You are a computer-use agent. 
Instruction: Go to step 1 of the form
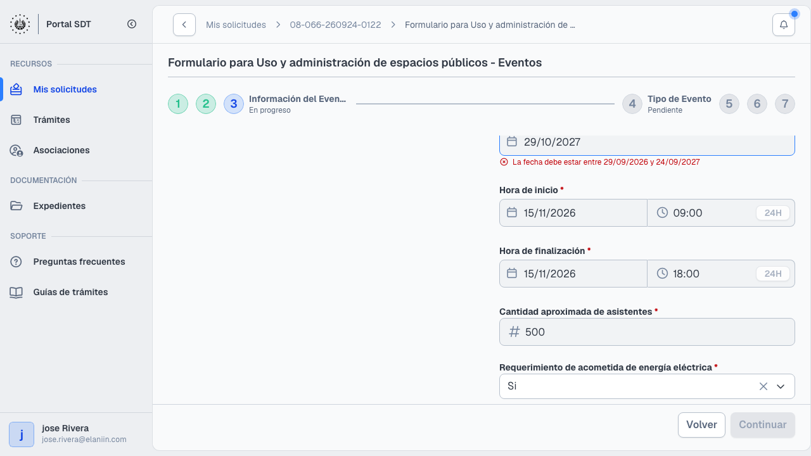pos(178,104)
